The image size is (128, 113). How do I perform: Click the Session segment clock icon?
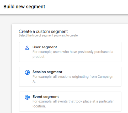(x=27, y=73)
